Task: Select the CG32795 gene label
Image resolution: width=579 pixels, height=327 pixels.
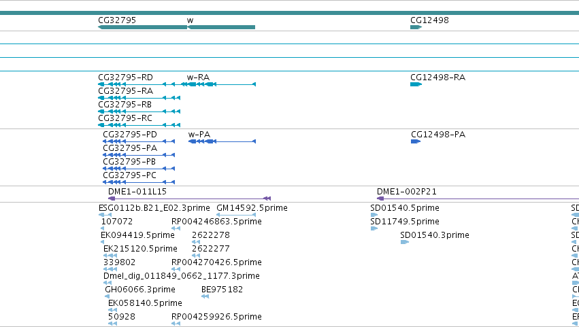Action: pos(117,20)
